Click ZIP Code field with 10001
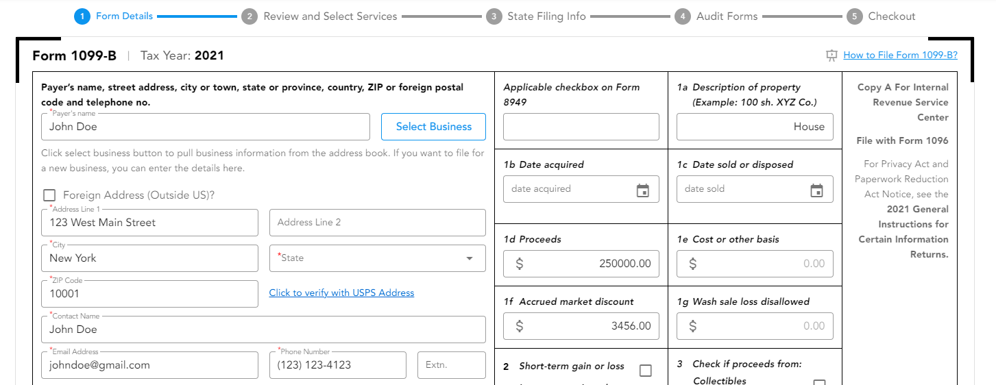Image resolution: width=996 pixels, height=385 pixels. click(149, 294)
